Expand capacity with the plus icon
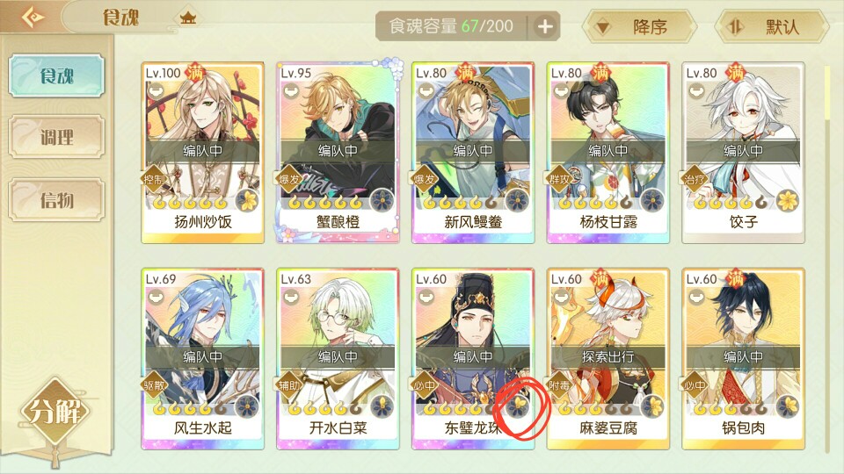This screenshot has height=474, width=844. click(545, 26)
